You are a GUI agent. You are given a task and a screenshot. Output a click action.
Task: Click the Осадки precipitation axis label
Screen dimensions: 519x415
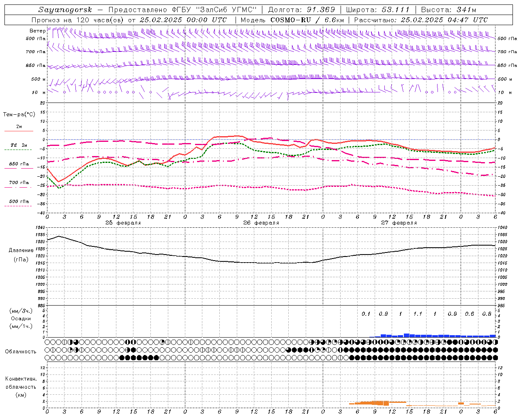pos(21,319)
